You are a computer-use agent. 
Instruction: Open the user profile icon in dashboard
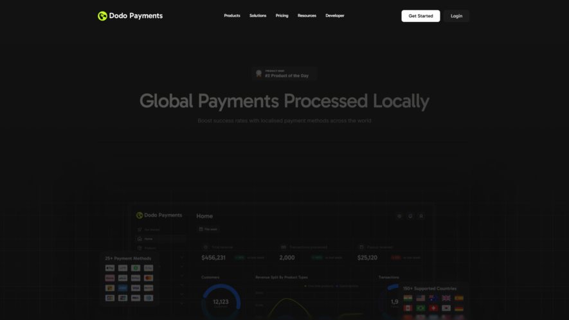click(421, 217)
